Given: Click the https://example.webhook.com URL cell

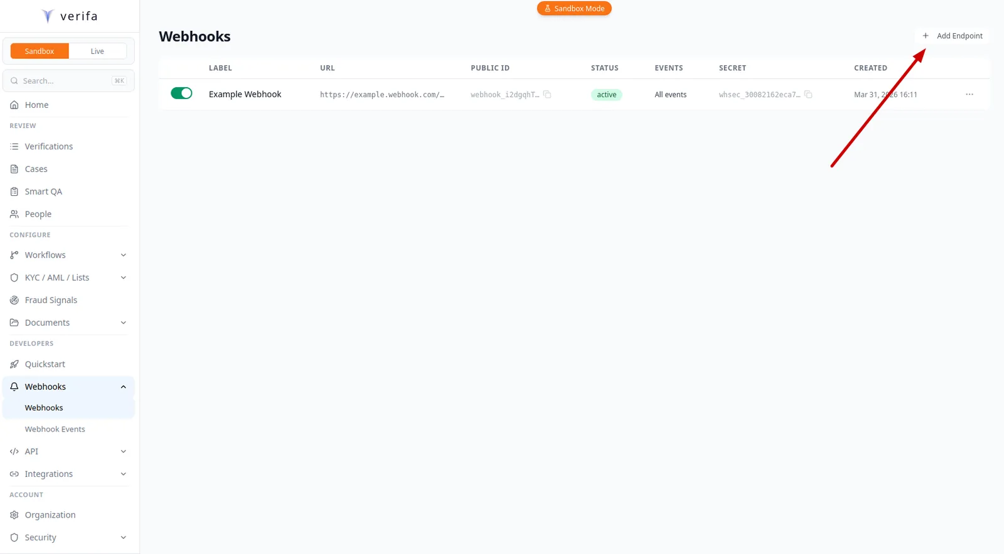Looking at the screenshot, I should (x=382, y=95).
